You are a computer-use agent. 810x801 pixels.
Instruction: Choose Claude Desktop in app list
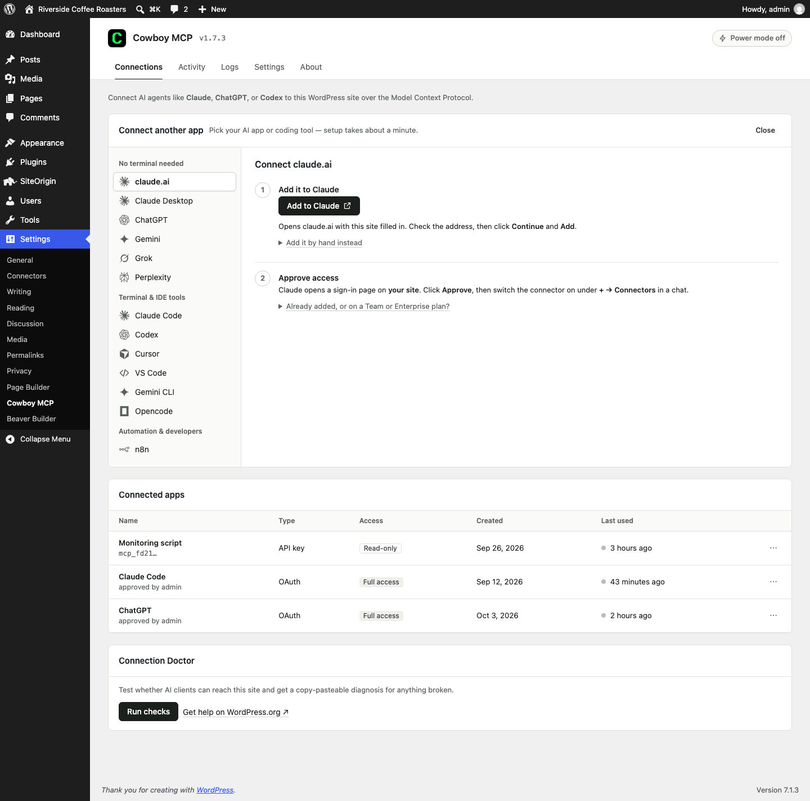tap(174, 201)
